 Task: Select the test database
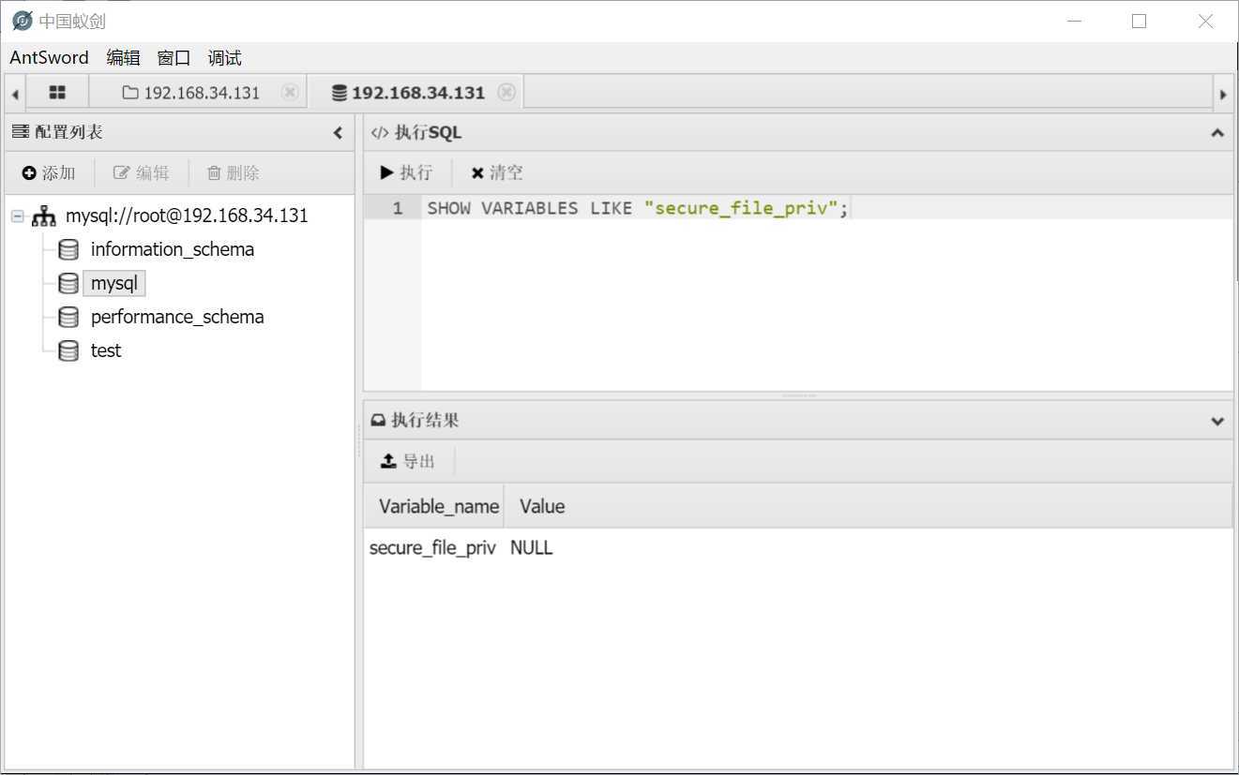click(x=106, y=350)
